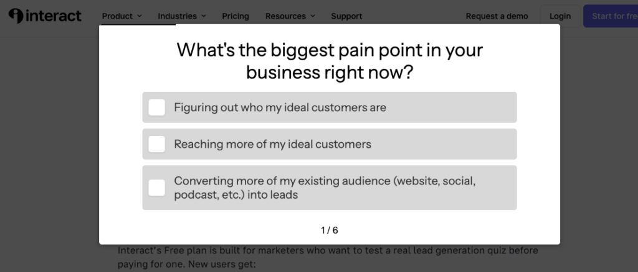
Task: Select the 'Reaching more' answer option row
Action: coord(330,144)
